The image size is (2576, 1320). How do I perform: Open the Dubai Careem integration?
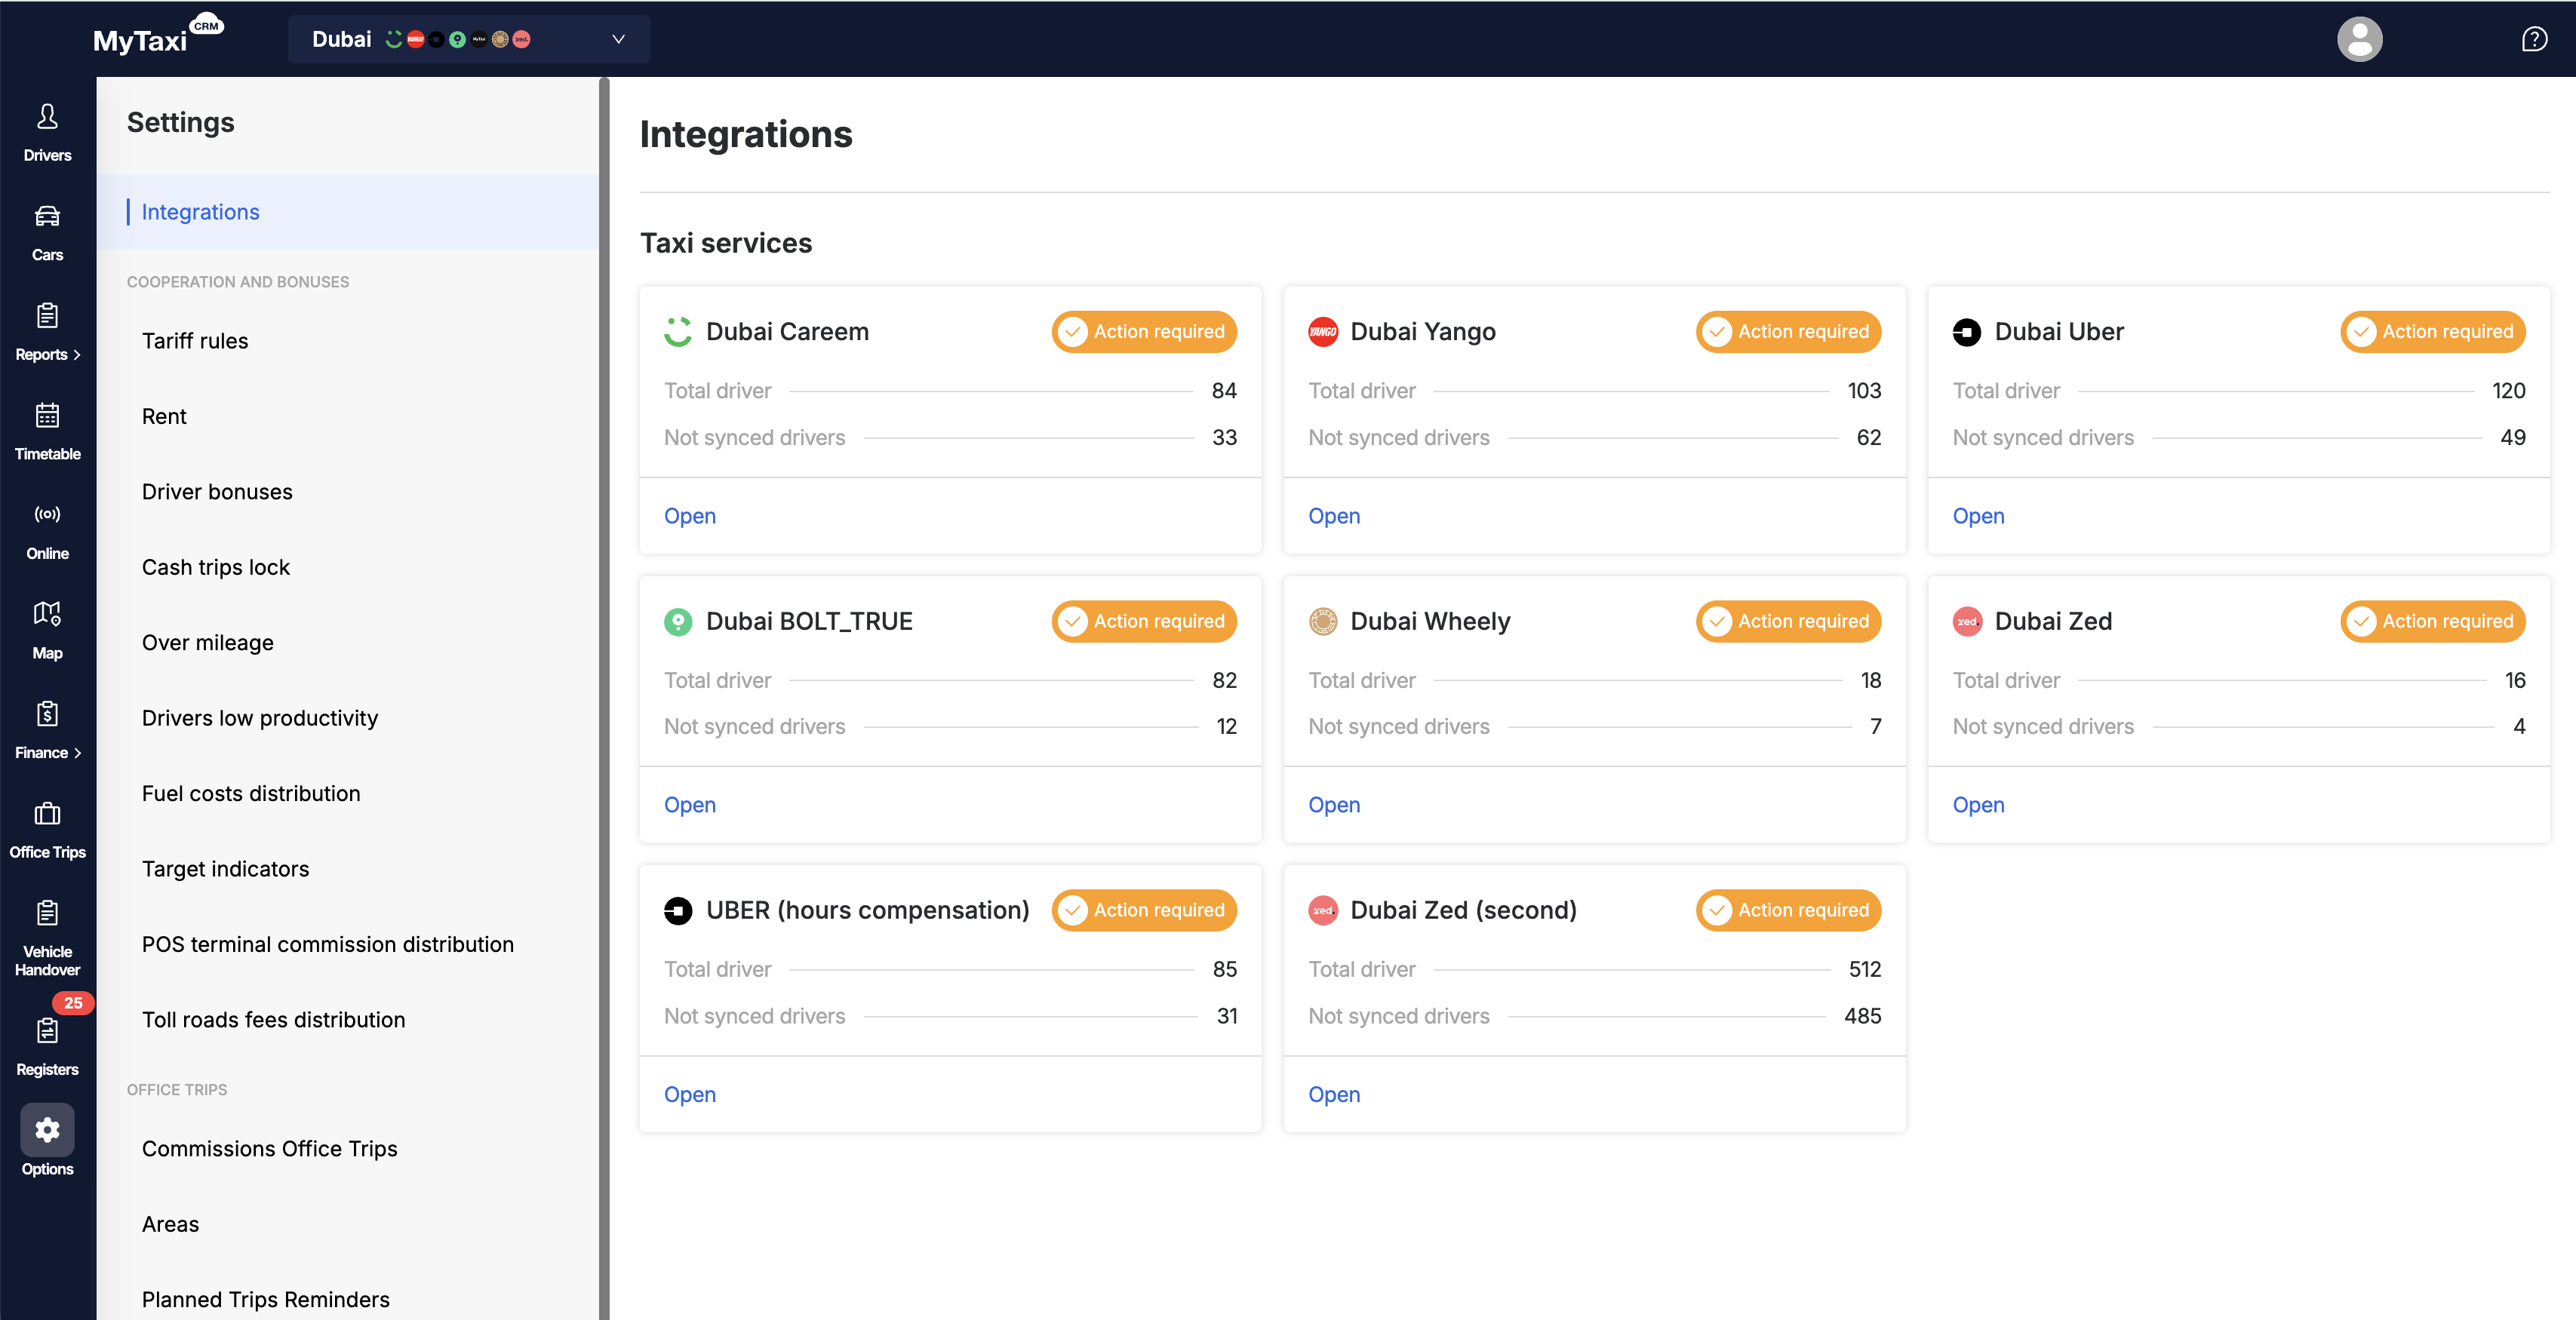tap(689, 516)
